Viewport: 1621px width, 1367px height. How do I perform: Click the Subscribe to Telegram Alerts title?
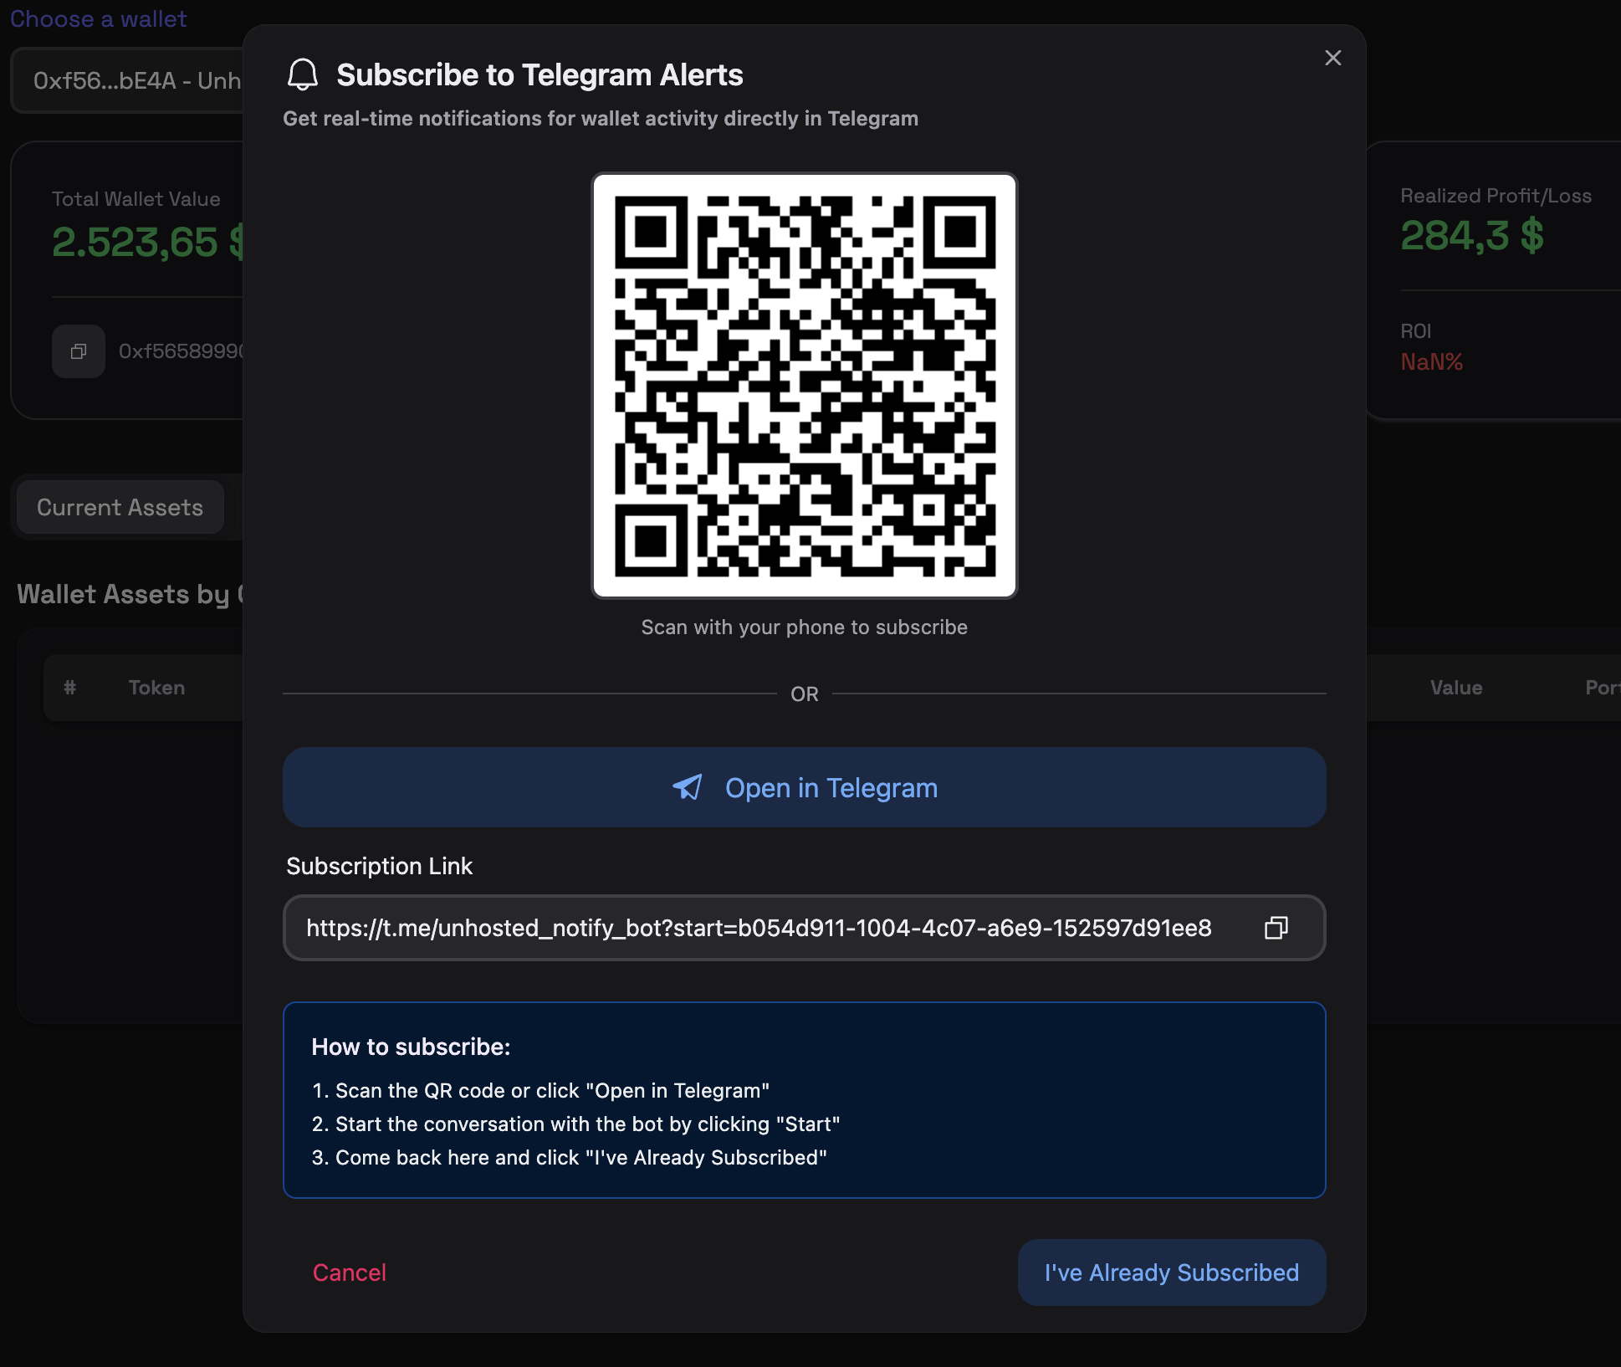[x=539, y=74]
